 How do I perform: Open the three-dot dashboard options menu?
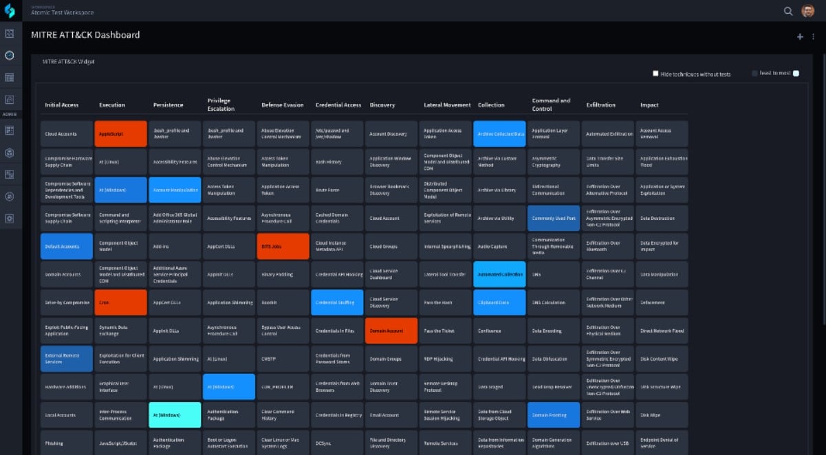pyautogui.click(x=813, y=36)
